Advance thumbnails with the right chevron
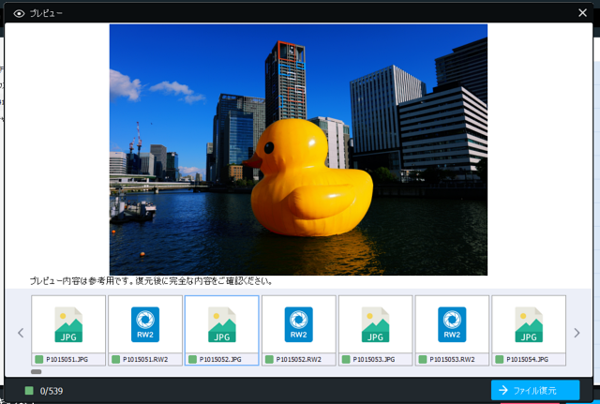 tap(577, 333)
